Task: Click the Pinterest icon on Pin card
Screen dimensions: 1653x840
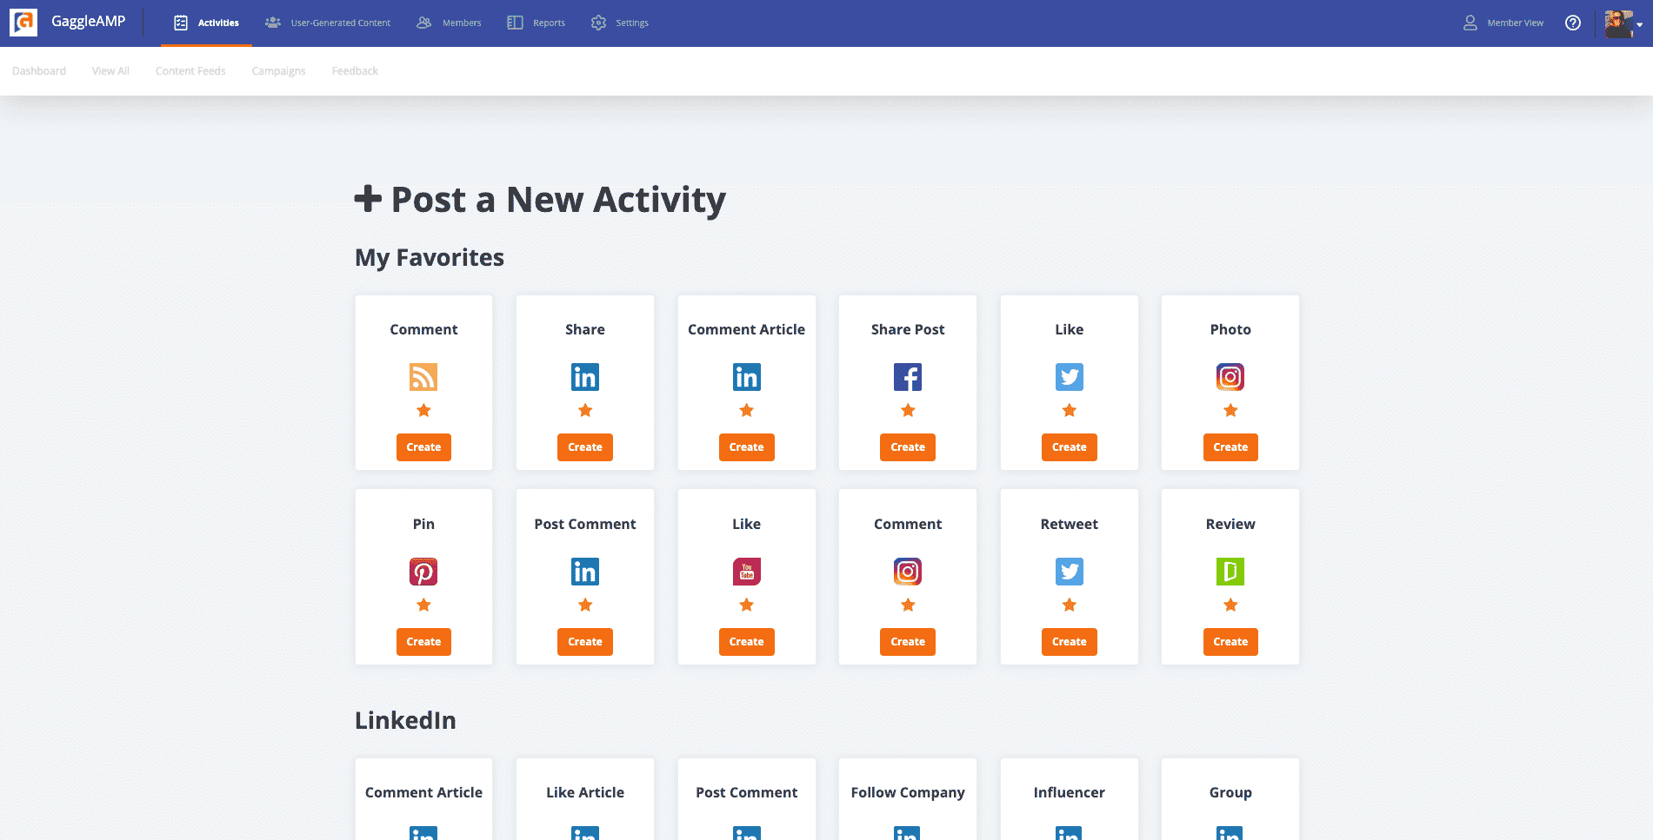Action: (x=423, y=572)
